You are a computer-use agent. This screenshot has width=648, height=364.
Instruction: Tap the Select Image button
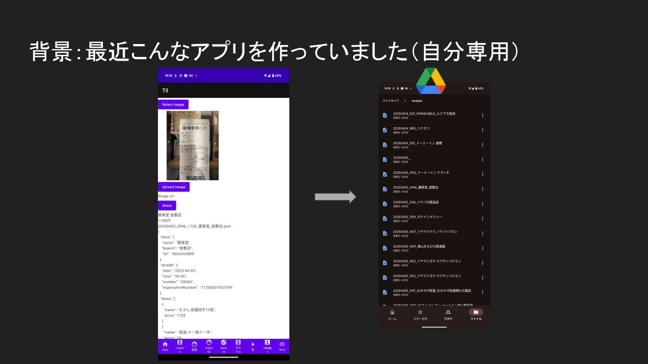point(173,104)
